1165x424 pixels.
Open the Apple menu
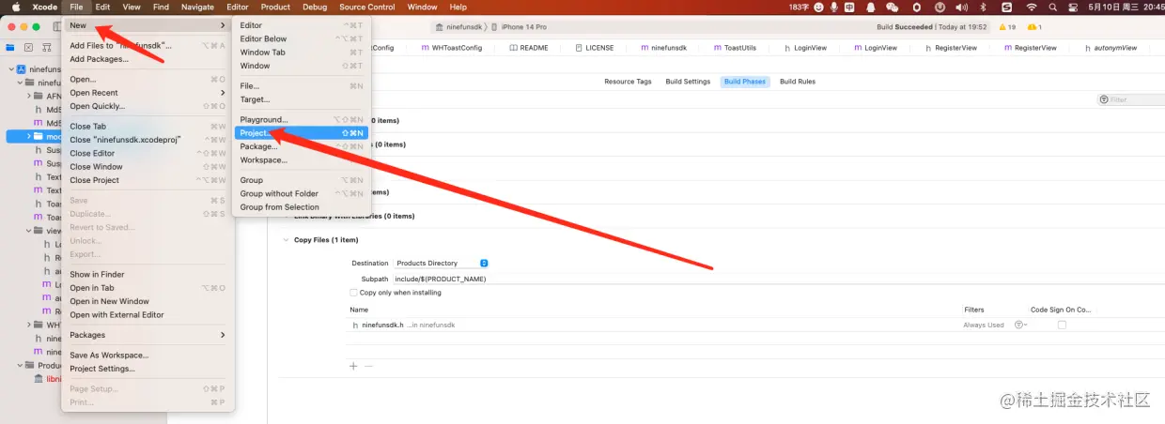coord(15,7)
